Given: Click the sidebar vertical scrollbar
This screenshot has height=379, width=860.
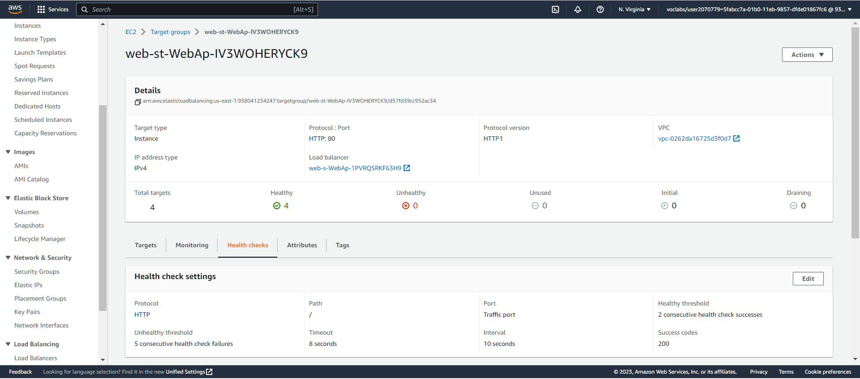Looking at the screenshot, I should (x=103, y=208).
